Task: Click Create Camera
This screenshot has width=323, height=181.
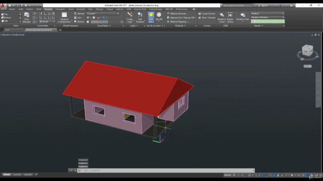Action: click(x=206, y=14)
